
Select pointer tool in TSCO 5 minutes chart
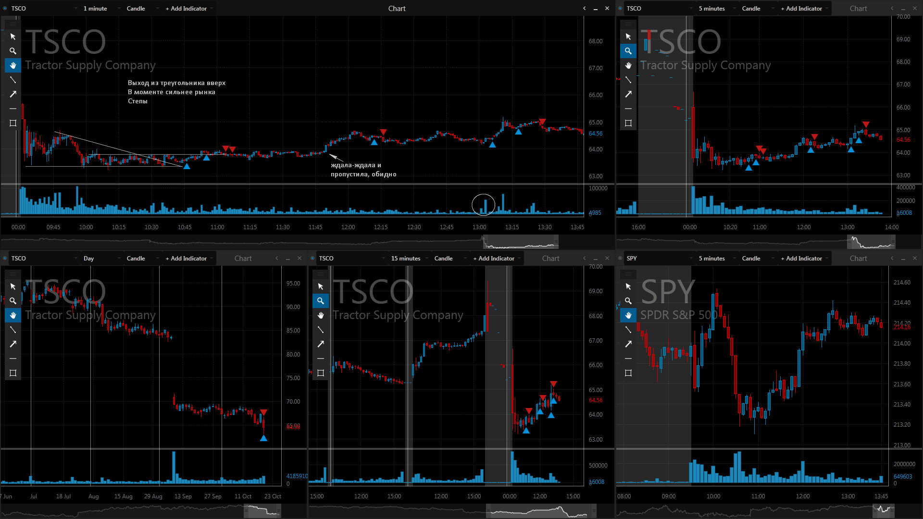(628, 37)
